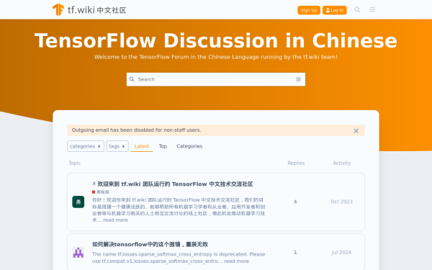Click the green avatar of welcome topic
Viewport: 432px width, 270px height.
(78, 202)
